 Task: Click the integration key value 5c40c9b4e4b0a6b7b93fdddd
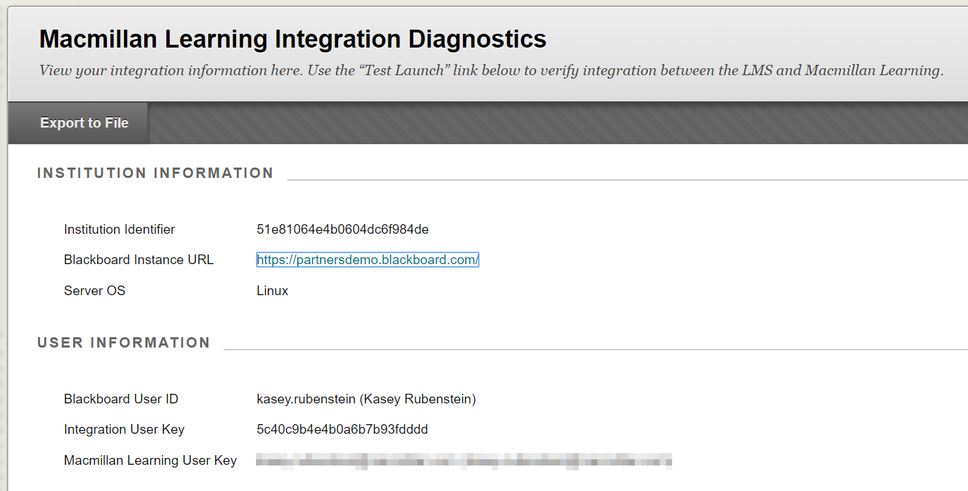[342, 430]
